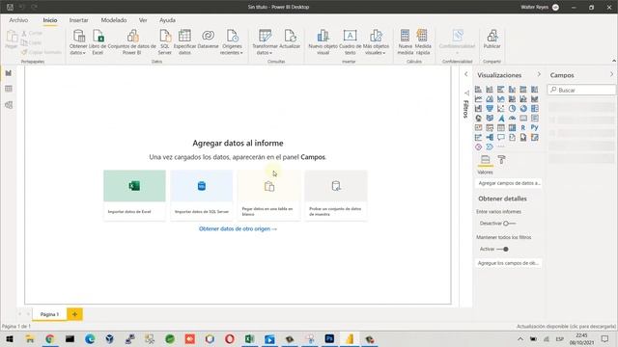This screenshot has width=618, height=347.
Task: Add a donut chart visualization
Action: tap(523, 109)
